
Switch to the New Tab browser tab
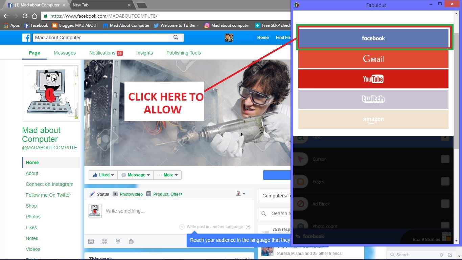click(x=101, y=5)
